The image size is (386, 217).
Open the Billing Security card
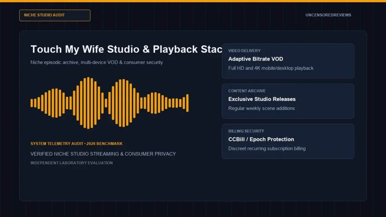tap(288, 141)
